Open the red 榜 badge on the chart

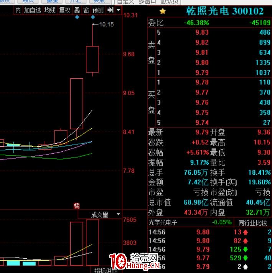76,206
